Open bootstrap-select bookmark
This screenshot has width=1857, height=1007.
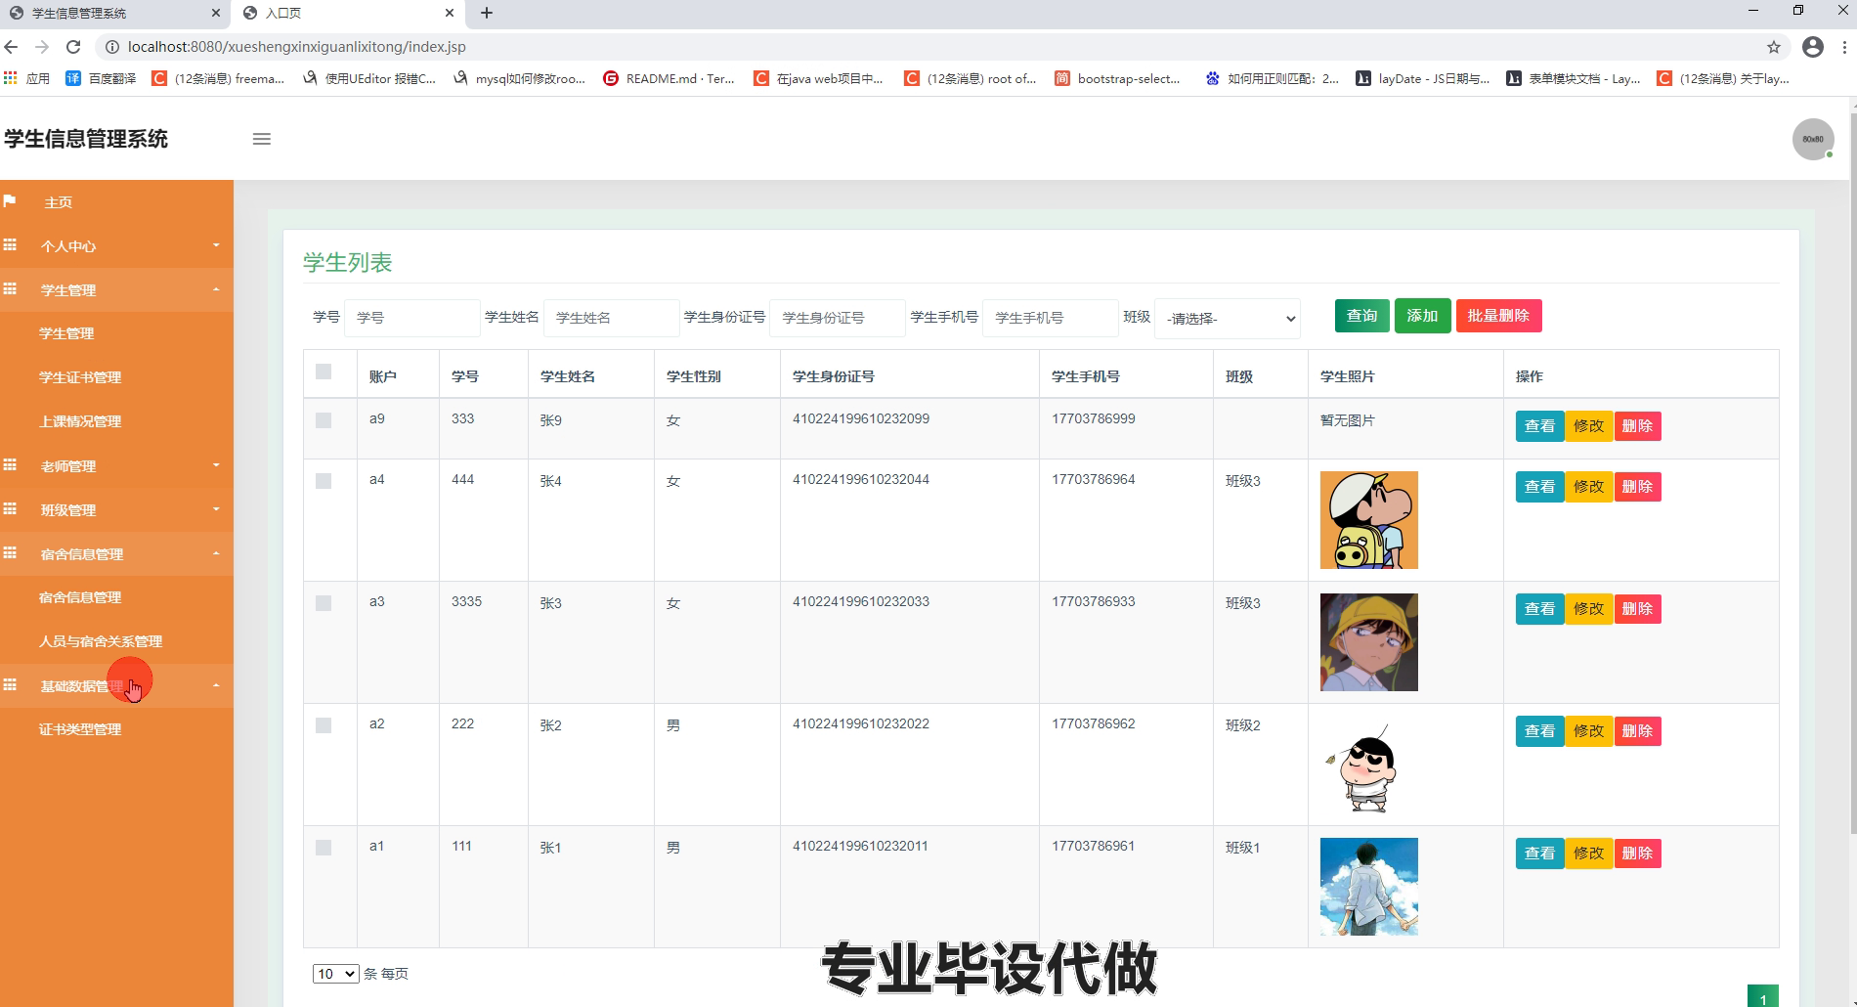(x=1117, y=78)
